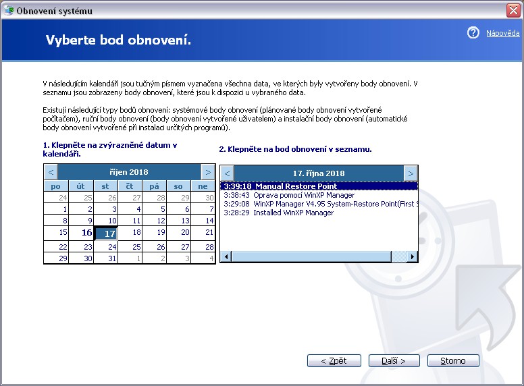Click the 17. října 2018 list header

(x=319, y=173)
